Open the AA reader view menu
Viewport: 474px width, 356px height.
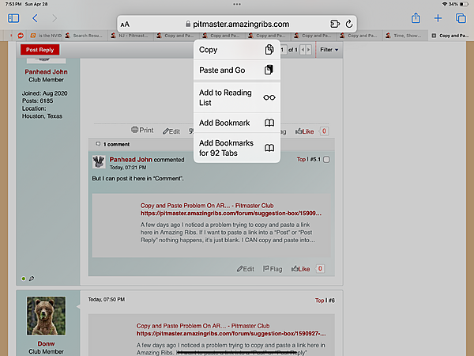click(x=125, y=25)
